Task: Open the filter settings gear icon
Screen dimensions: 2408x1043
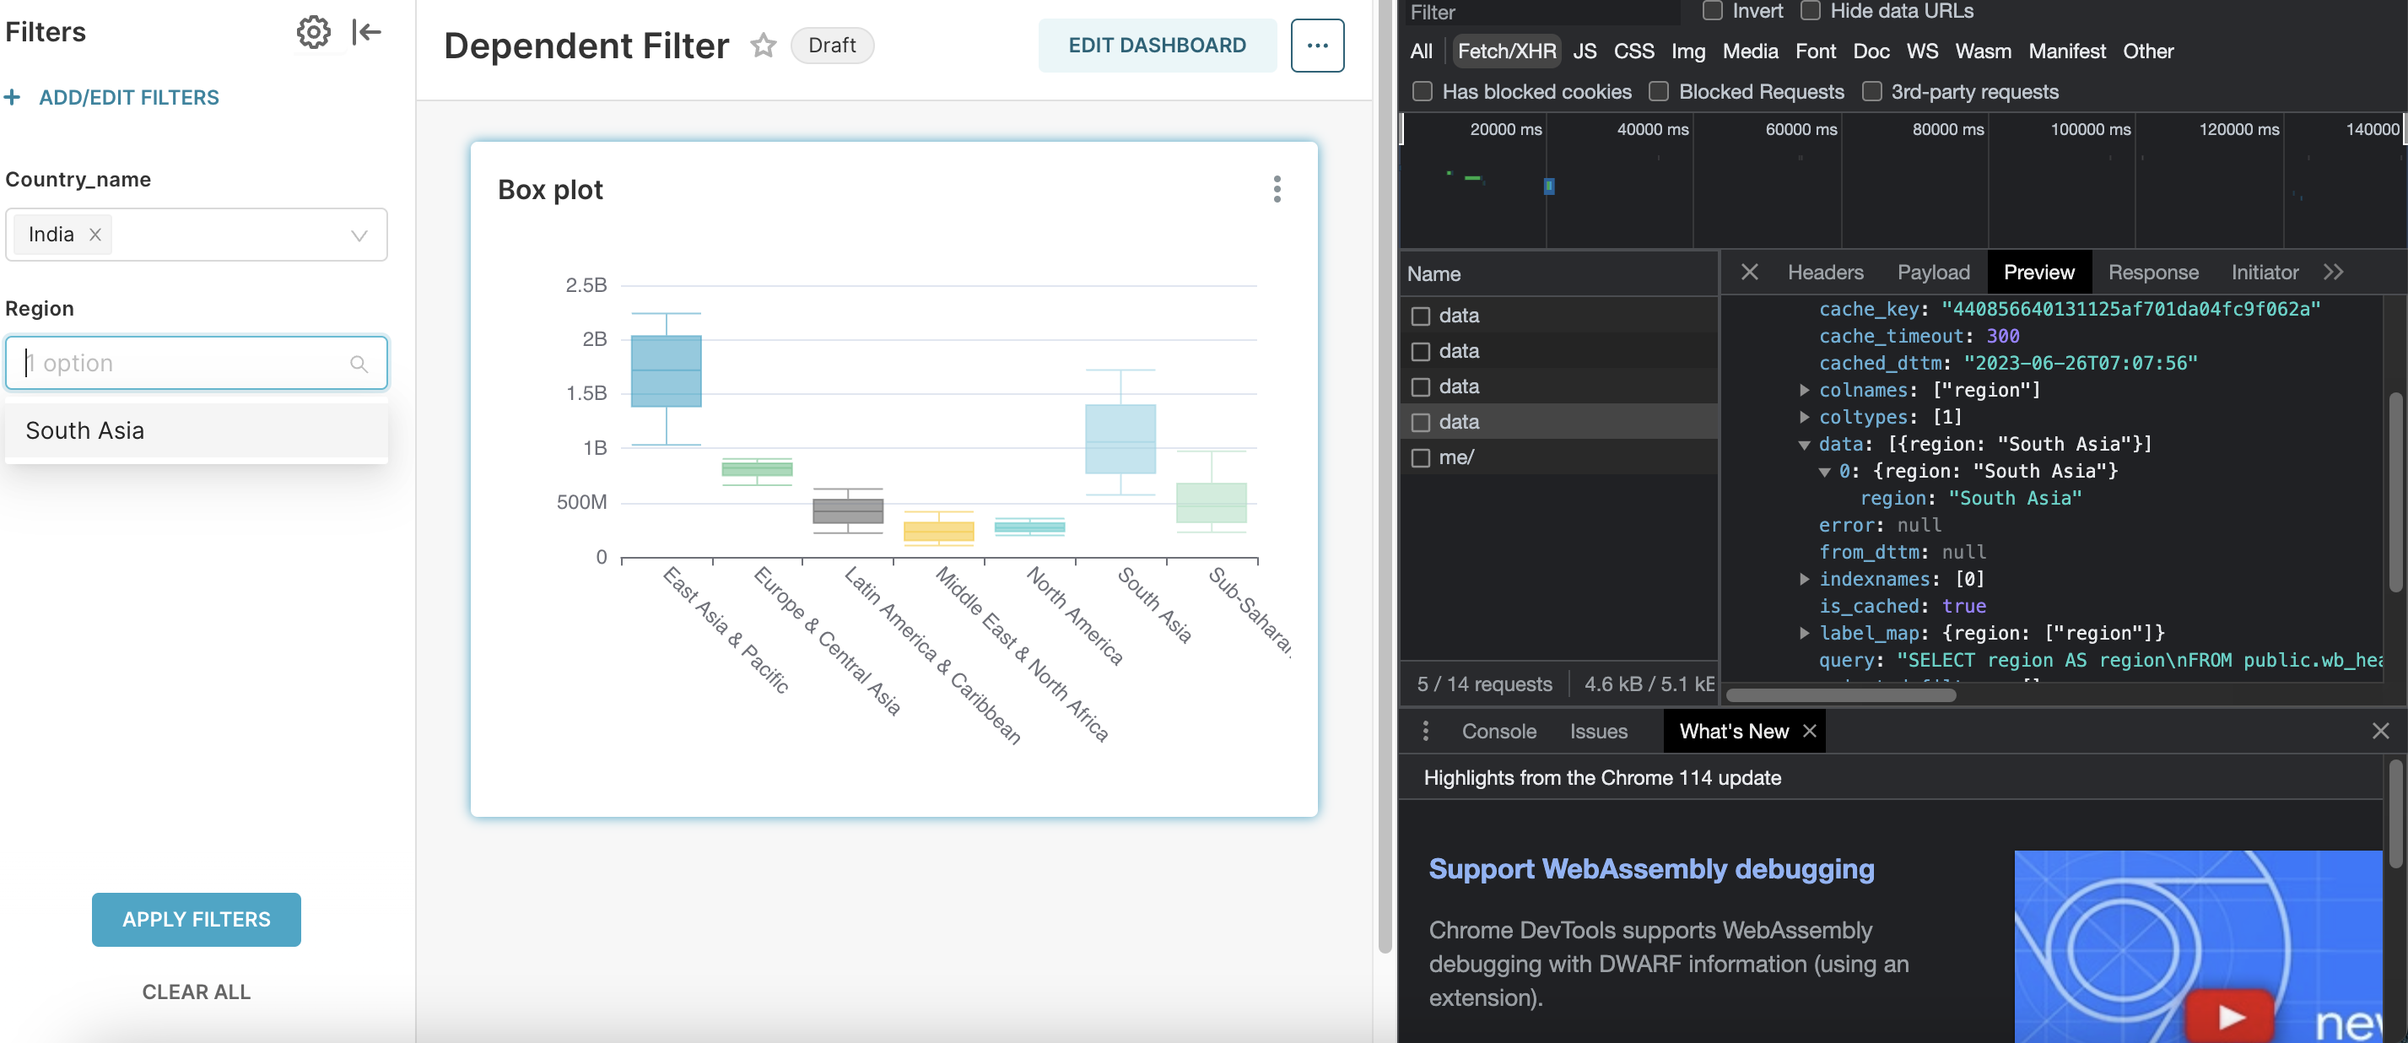Action: pyautogui.click(x=313, y=32)
